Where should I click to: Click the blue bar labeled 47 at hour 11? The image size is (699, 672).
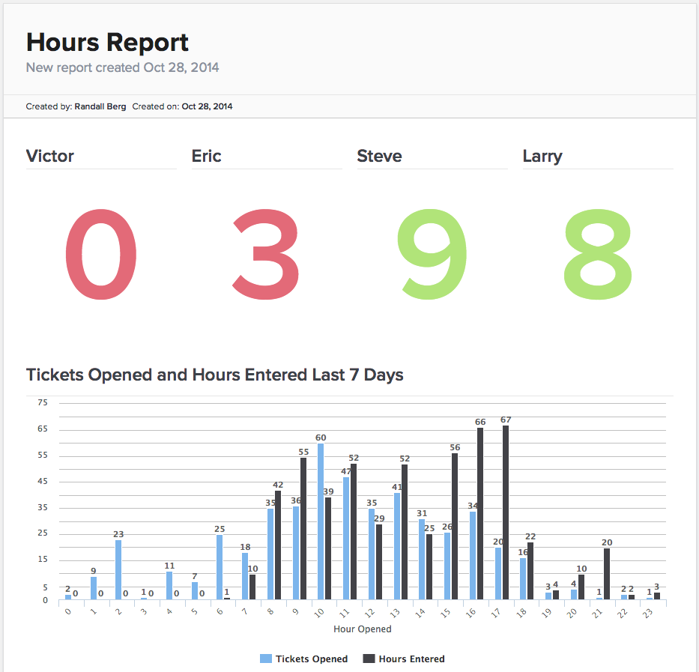[346, 538]
